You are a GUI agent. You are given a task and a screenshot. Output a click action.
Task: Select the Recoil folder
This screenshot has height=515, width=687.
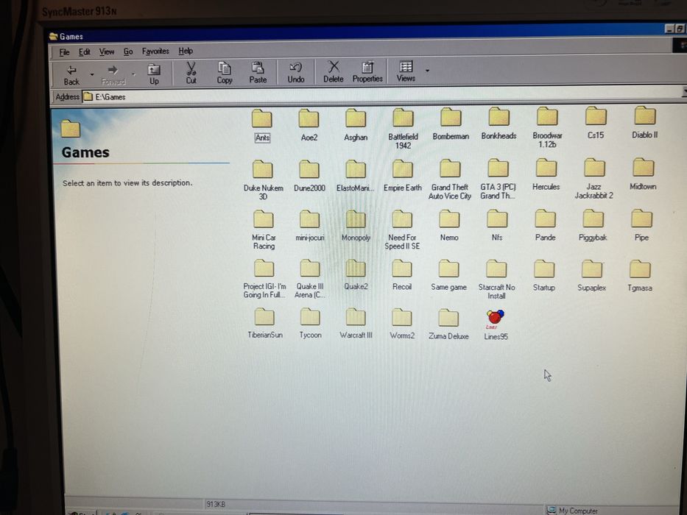(402, 275)
